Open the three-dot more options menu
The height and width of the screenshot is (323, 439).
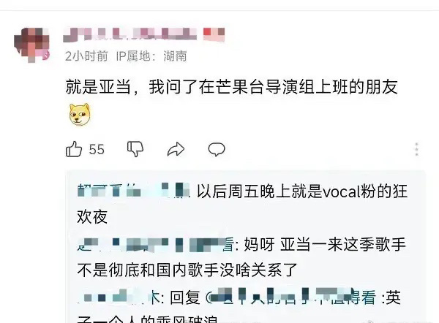pos(416,149)
